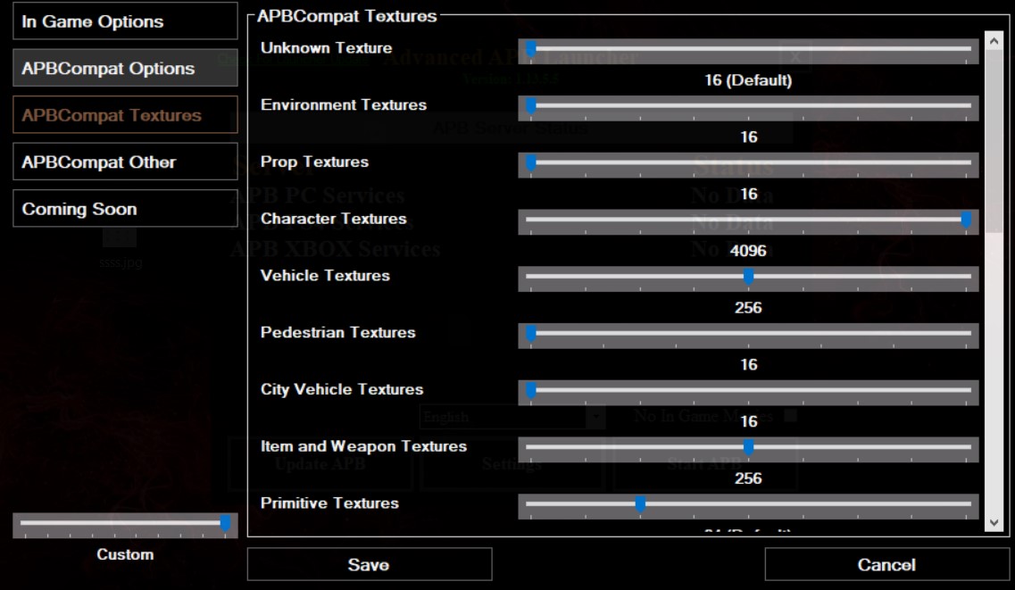Click the Pedestrian Textures slider thumb

(x=531, y=333)
